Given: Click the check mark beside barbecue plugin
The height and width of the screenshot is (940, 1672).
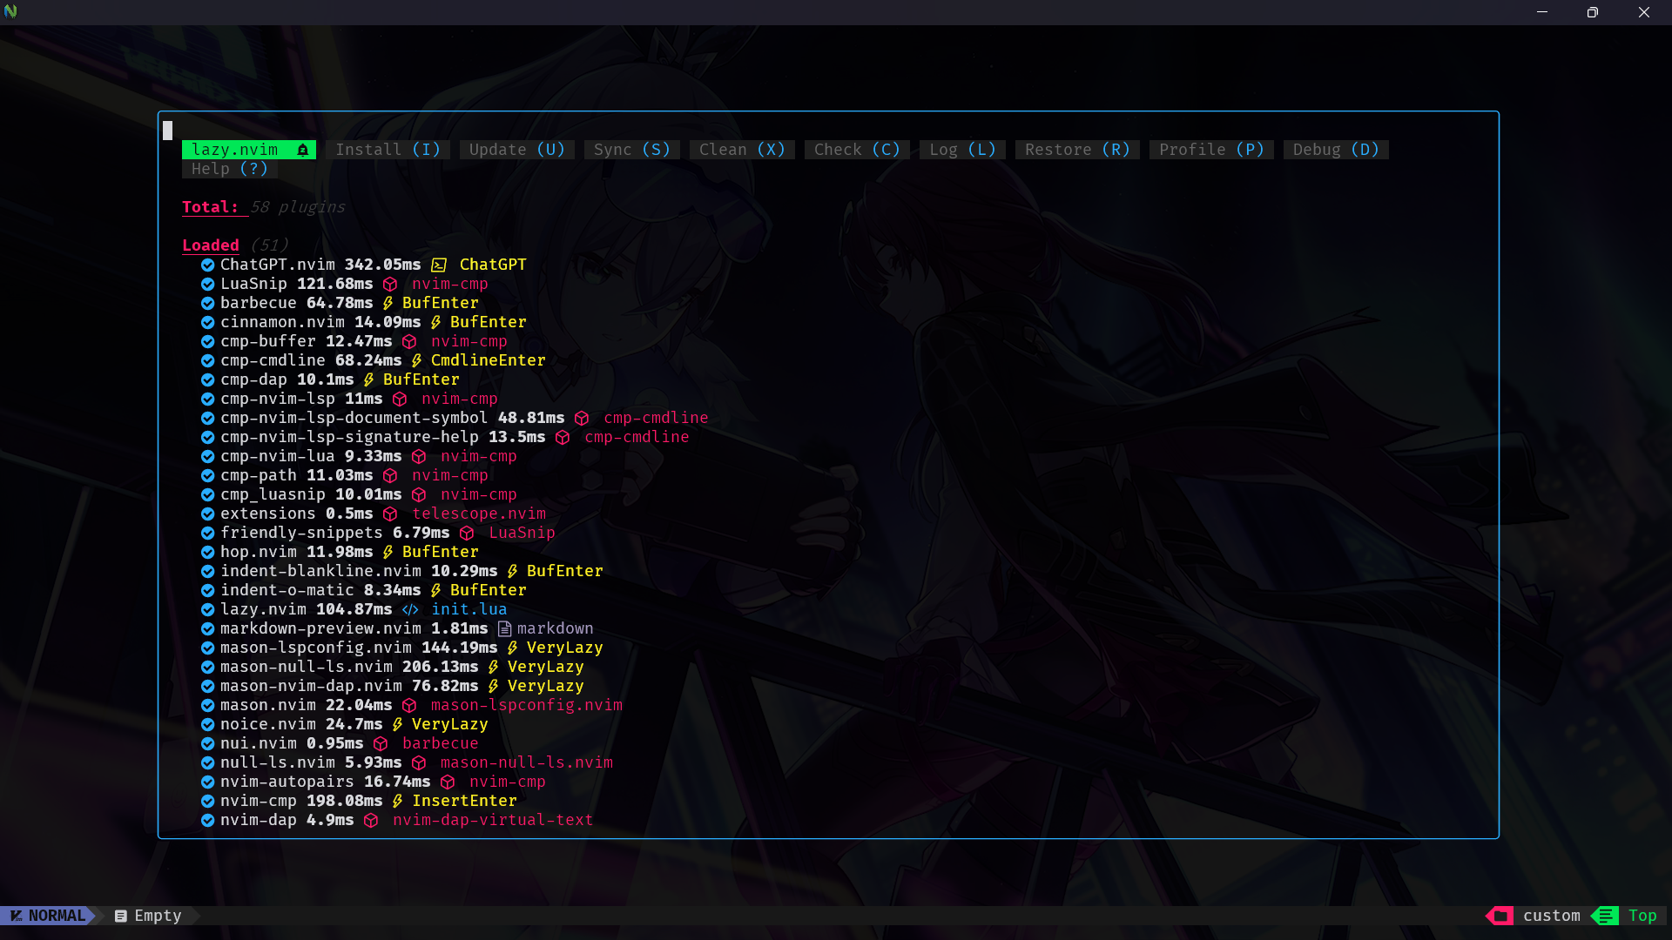Looking at the screenshot, I should [x=207, y=303].
